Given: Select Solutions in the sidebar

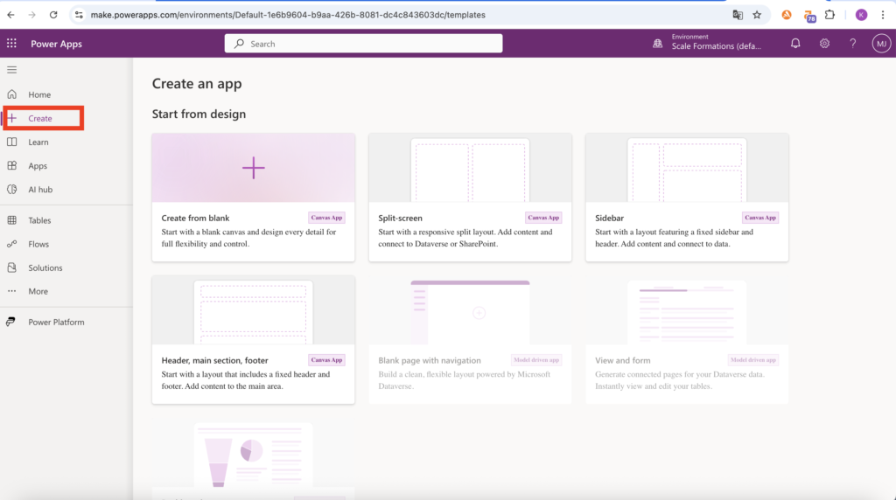Looking at the screenshot, I should click(x=45, y=268).
